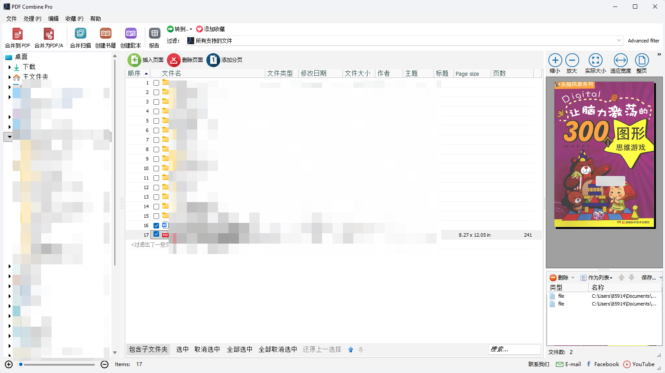Check the checkbox in row 8

coord(156,149)
